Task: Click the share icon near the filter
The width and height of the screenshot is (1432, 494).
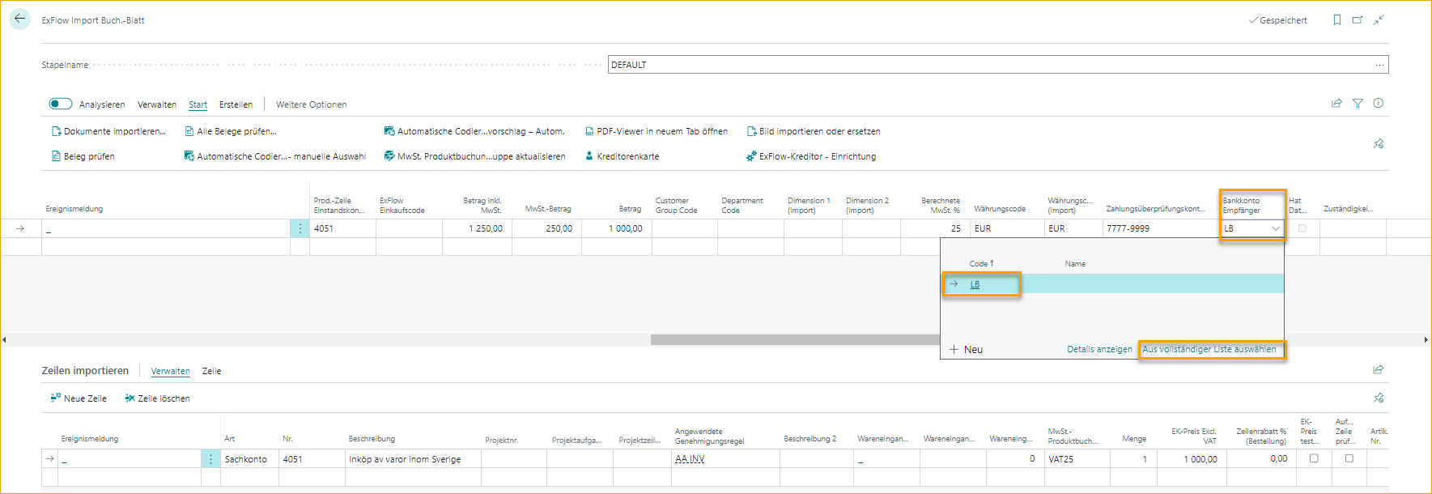Action: 1336,104
